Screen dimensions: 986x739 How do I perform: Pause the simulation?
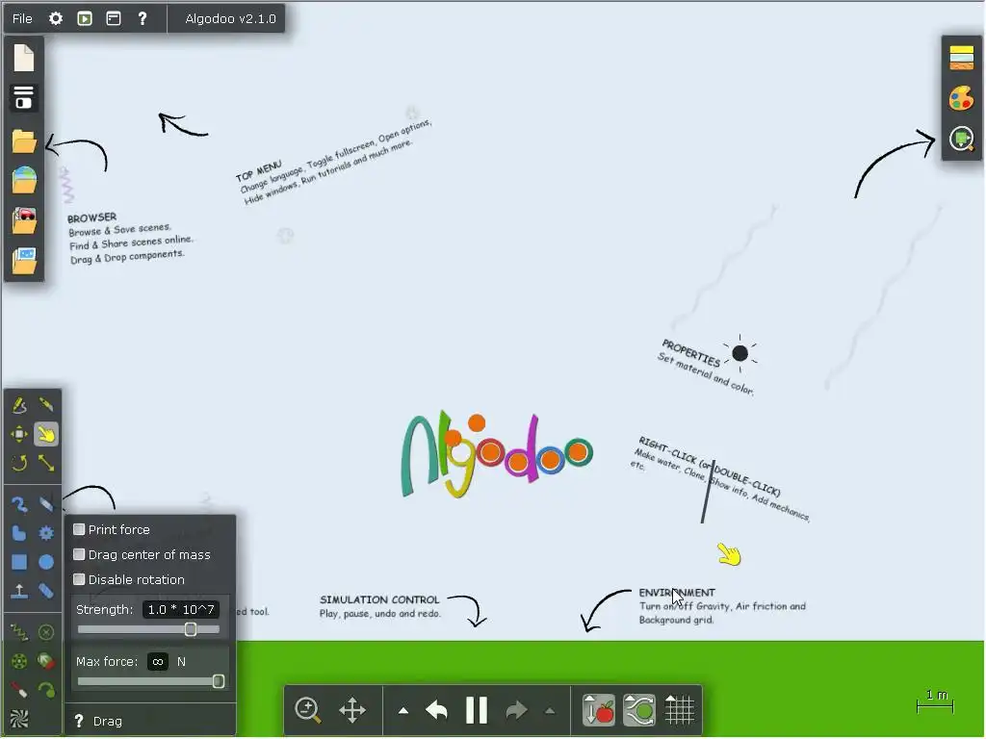pyautogui.click(x=477, y=711)
